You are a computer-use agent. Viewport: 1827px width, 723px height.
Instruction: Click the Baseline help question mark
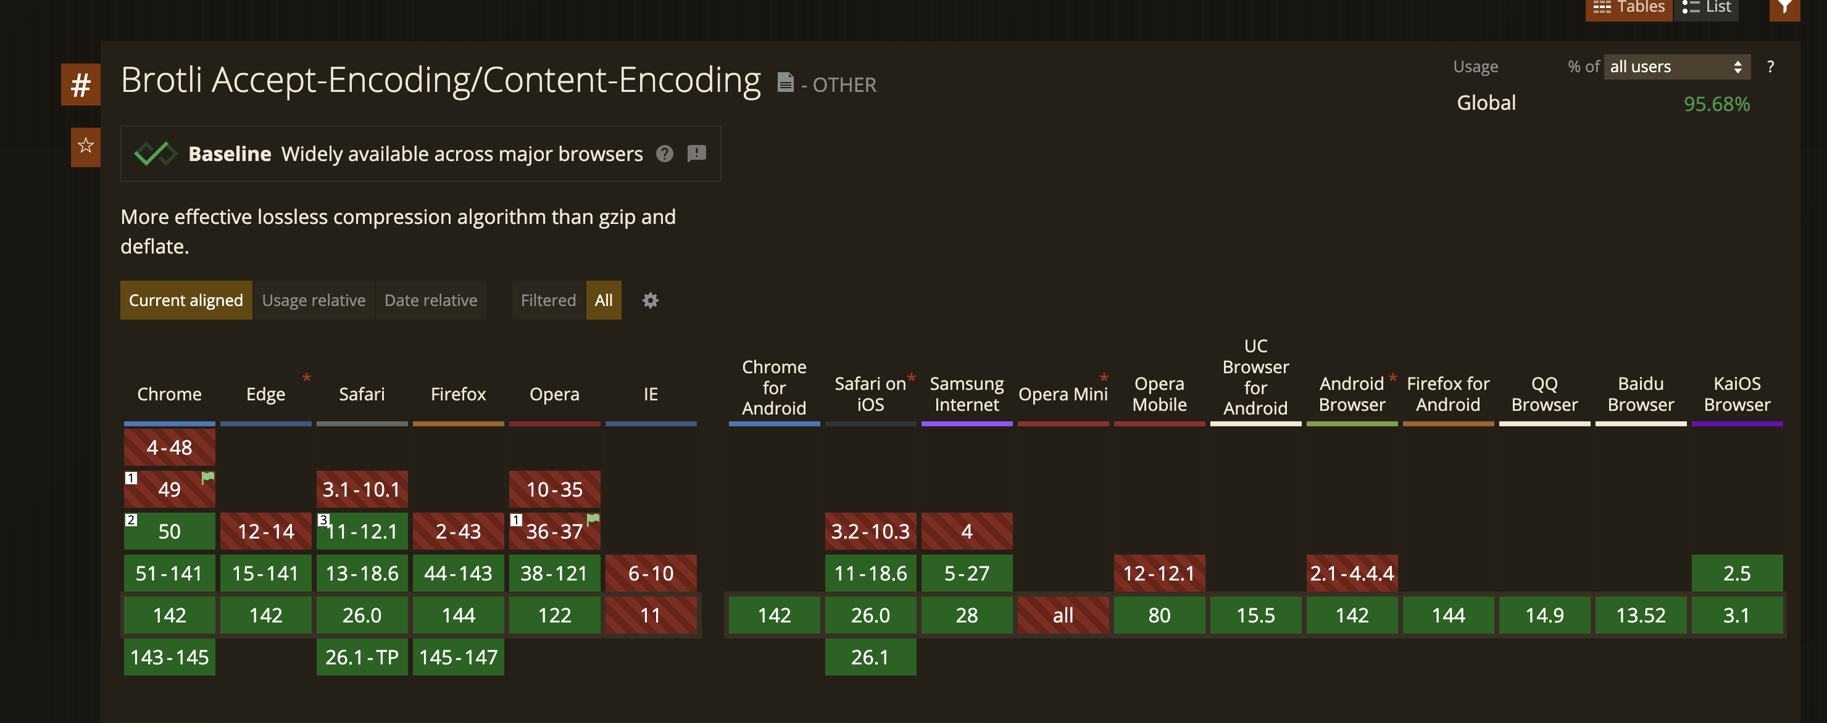[664, 154]
